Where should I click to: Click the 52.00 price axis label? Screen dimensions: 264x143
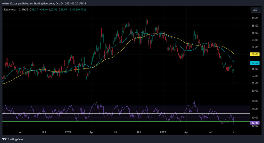pos(255,83)
